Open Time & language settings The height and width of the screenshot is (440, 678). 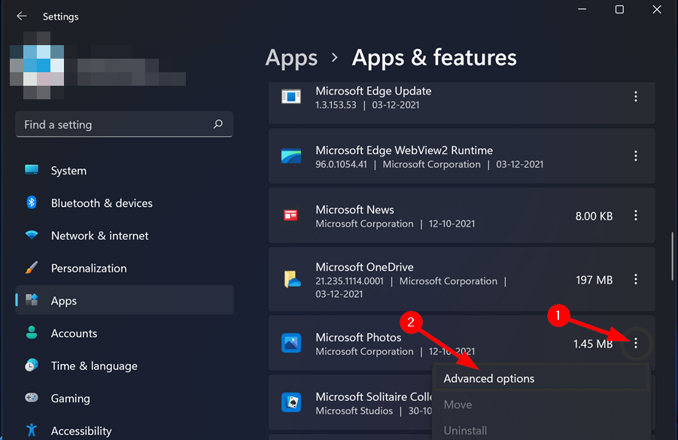tap(93, 366)
